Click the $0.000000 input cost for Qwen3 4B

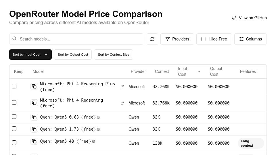[x=187, y=143]
